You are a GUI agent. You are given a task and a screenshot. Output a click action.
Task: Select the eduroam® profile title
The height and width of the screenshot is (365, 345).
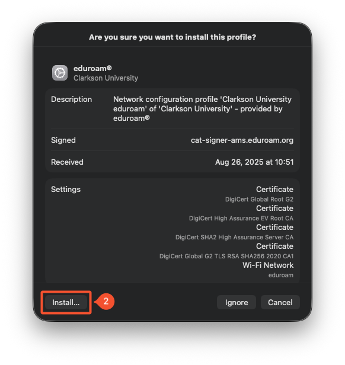pyautogui.click(x=92, y=69)
